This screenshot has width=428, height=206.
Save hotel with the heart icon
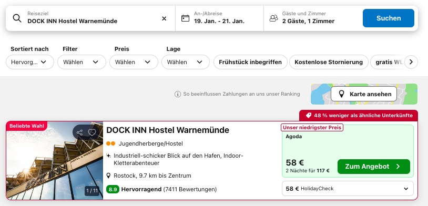click(x=92, y=132)
